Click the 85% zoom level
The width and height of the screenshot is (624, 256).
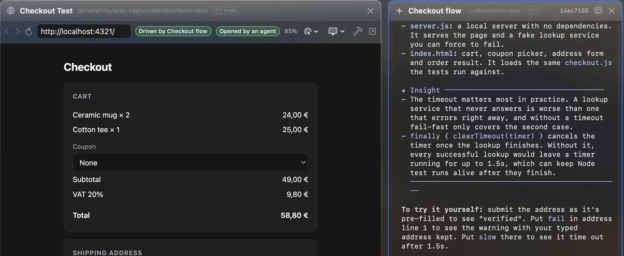tap(290, 31)
